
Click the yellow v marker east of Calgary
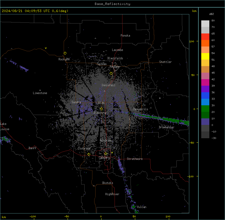(x=112, y=153)
